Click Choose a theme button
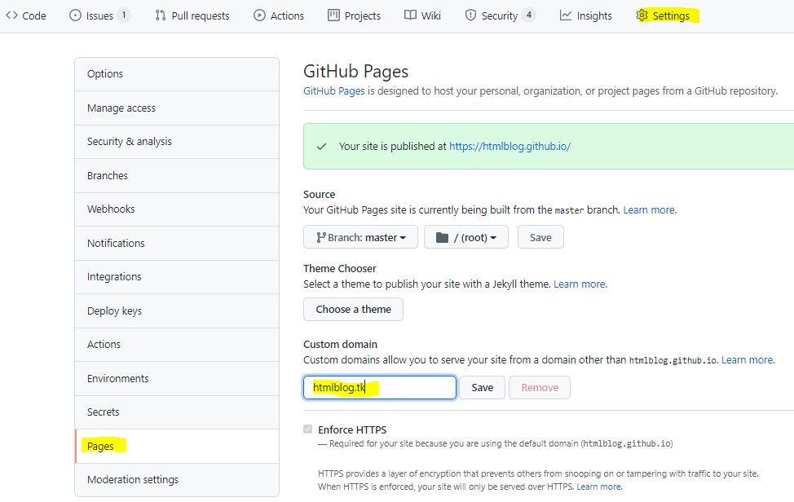This screenshot has width=794, height=502. point(353,309)
